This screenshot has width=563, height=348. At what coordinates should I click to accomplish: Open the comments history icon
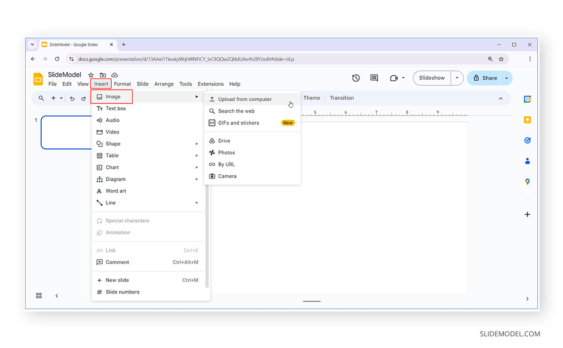374,78
